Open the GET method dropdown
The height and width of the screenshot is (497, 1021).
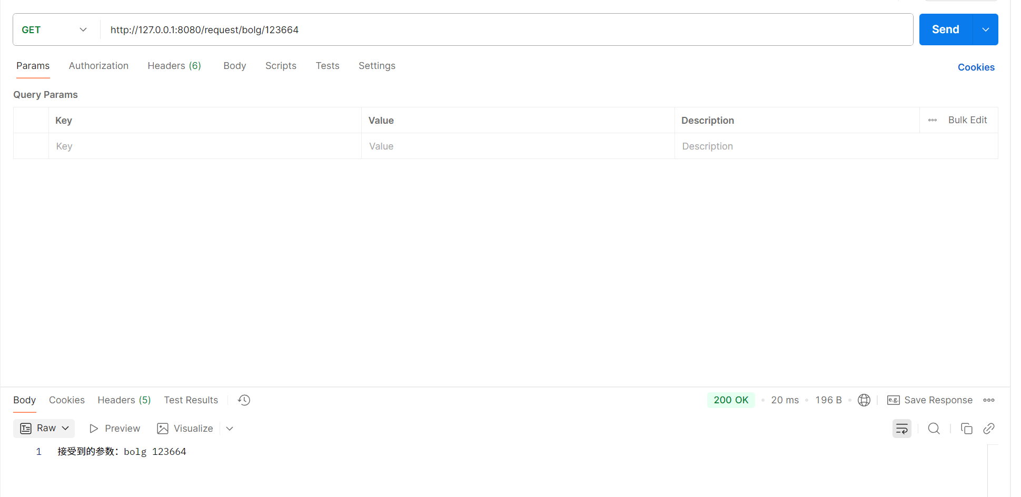click(x=54, y=30)
